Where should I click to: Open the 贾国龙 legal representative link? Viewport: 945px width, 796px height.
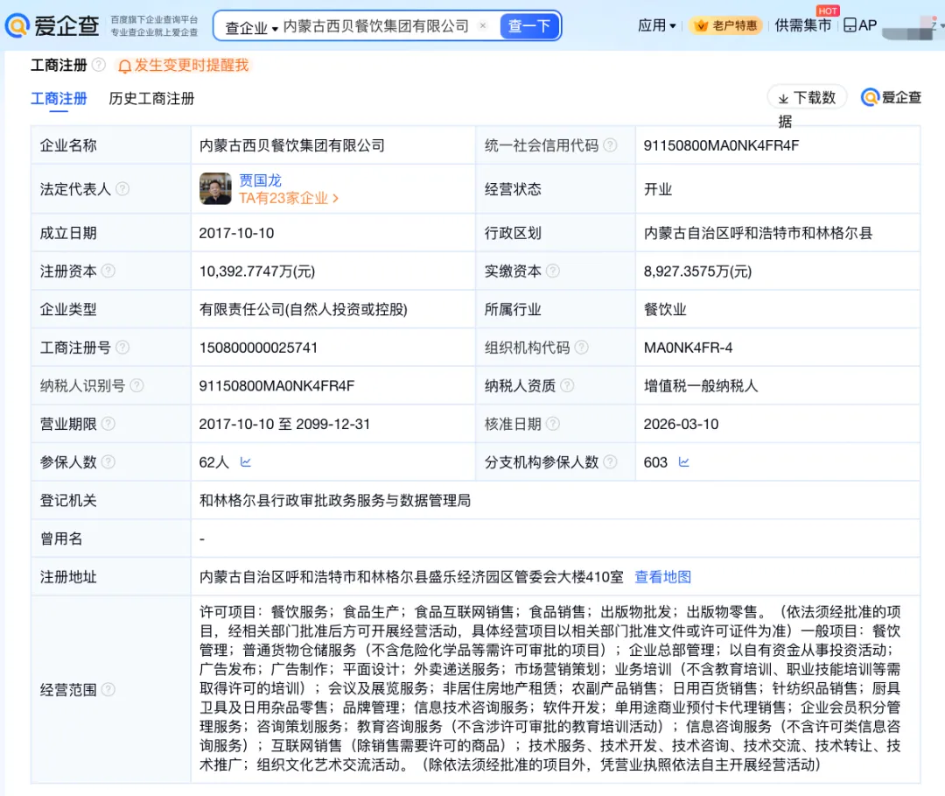coord(261,180)
